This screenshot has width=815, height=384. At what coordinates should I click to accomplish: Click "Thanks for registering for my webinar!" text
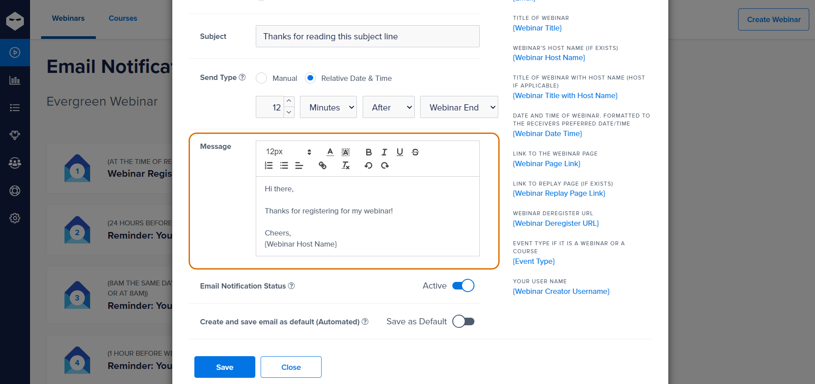(329, 211)
